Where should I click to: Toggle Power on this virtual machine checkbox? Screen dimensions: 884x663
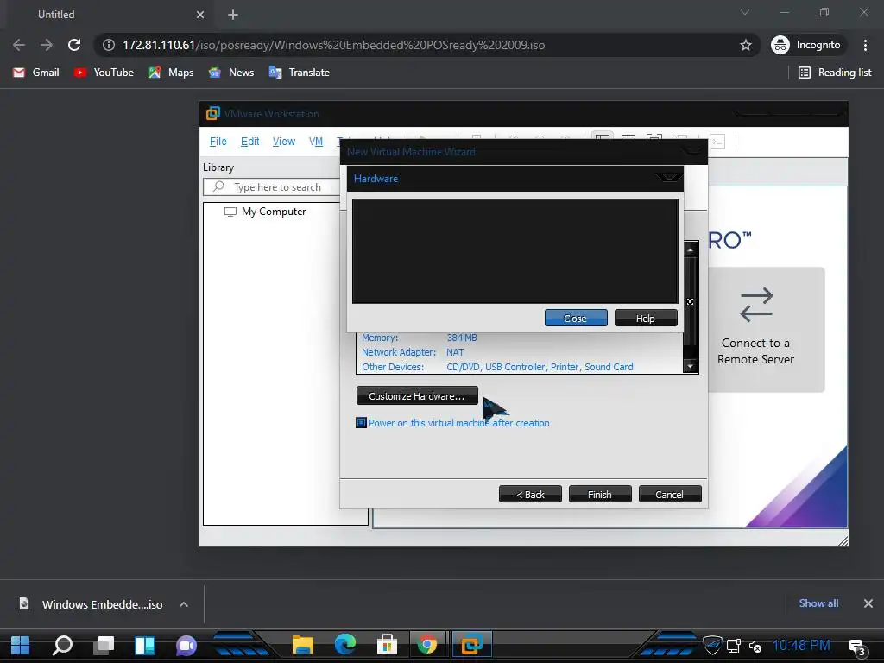pyautogui.click(x=361, y=423)
